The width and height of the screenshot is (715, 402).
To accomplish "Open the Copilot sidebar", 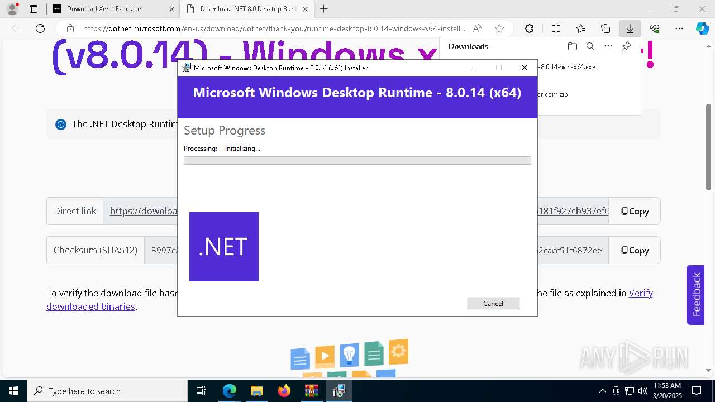I will [702, 28].
